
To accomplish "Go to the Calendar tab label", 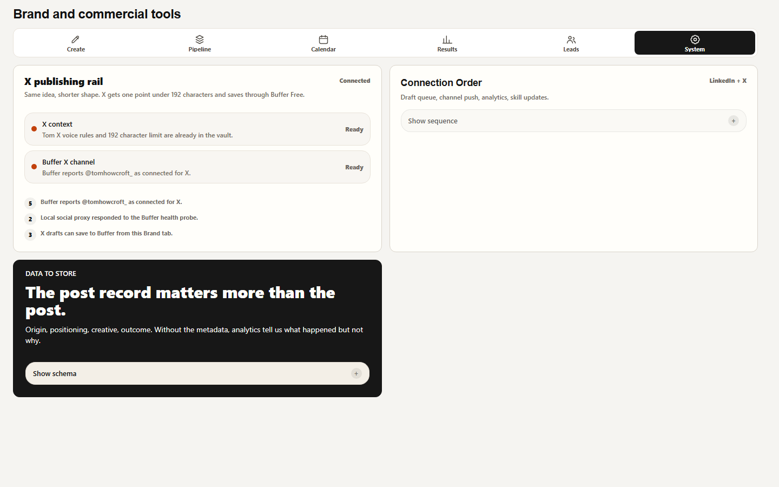I will [324, 49].
